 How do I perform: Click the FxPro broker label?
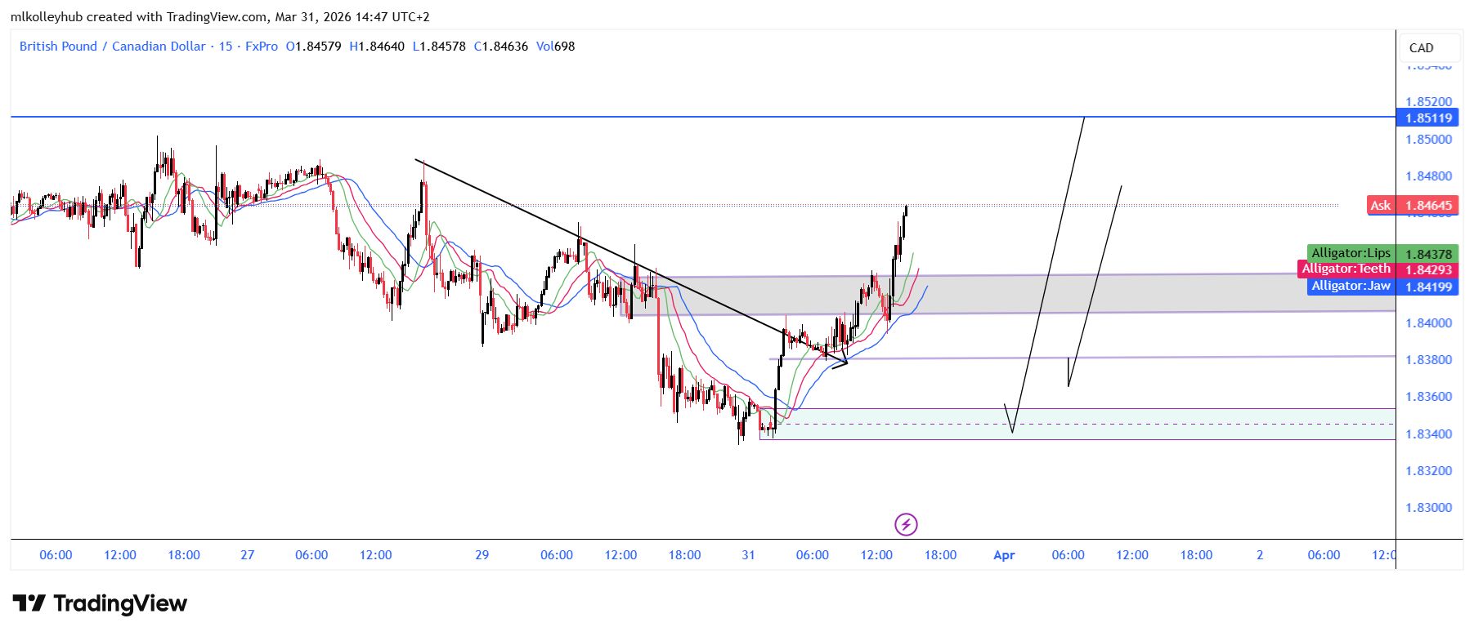(262, 47)
